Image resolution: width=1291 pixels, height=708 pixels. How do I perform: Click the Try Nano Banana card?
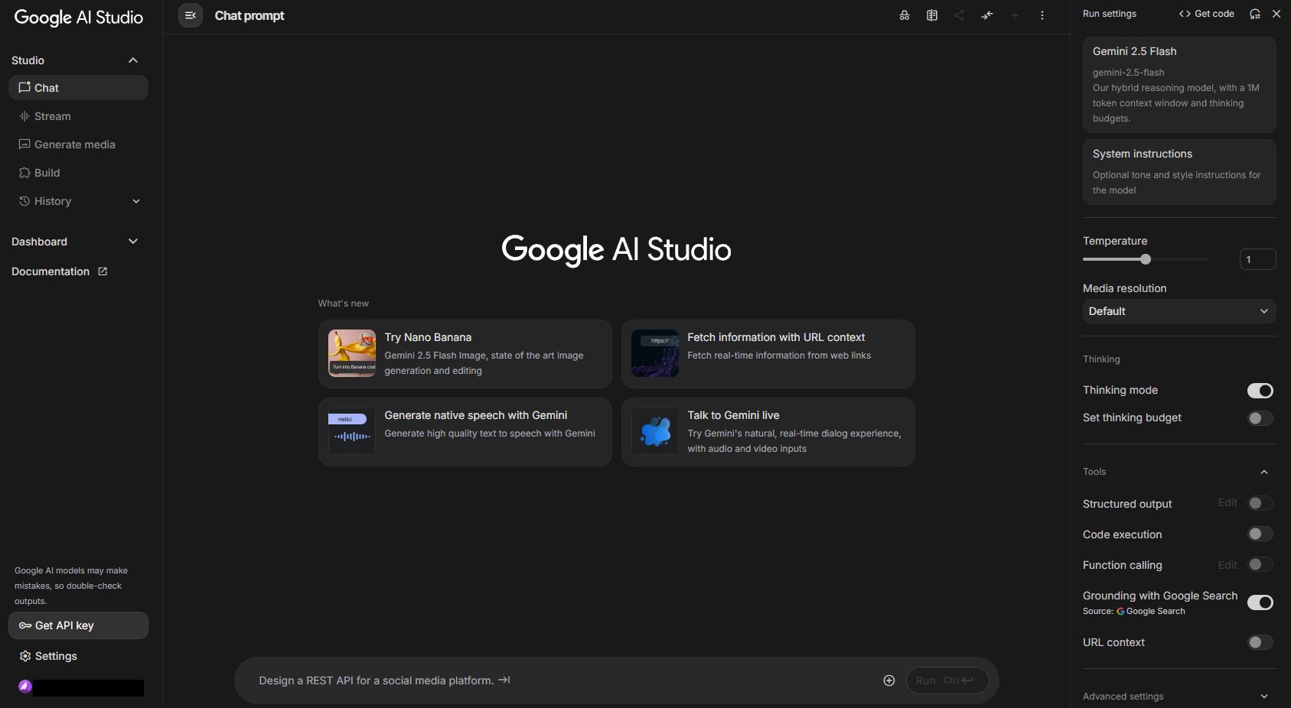pyautogui.click(x=465, y=353)
